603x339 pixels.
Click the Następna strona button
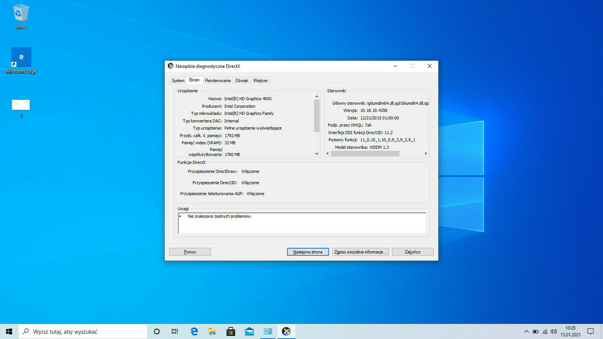pyautogui.click(x=308, y=252)
